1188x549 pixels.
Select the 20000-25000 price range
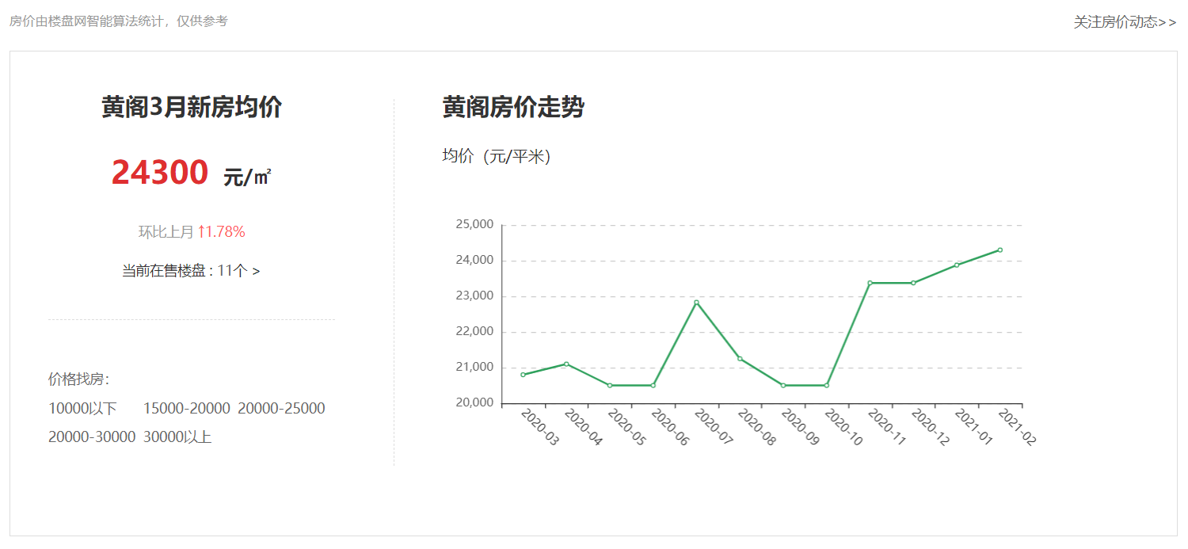281,409
